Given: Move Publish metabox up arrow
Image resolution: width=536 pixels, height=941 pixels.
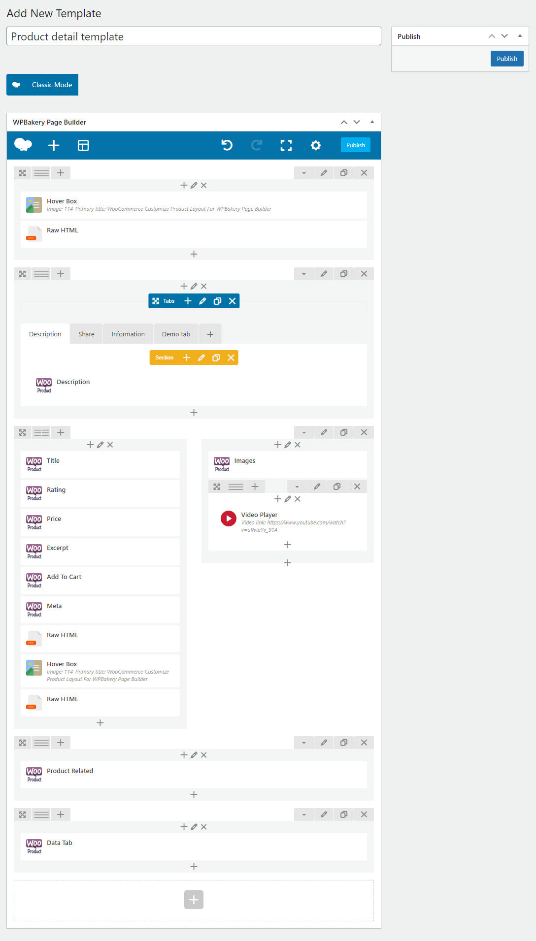Looking at the screenshot, I should [x=492, y=36].
